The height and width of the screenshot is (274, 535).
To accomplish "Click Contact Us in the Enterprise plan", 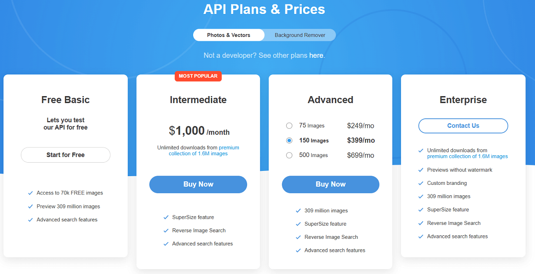I will pos(463,126).
